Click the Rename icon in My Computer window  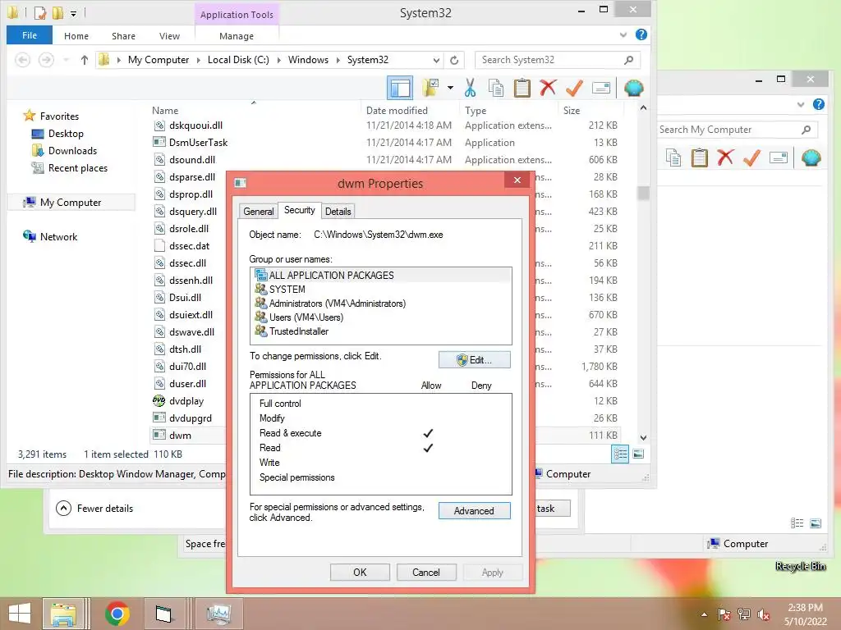coord(779,157)
